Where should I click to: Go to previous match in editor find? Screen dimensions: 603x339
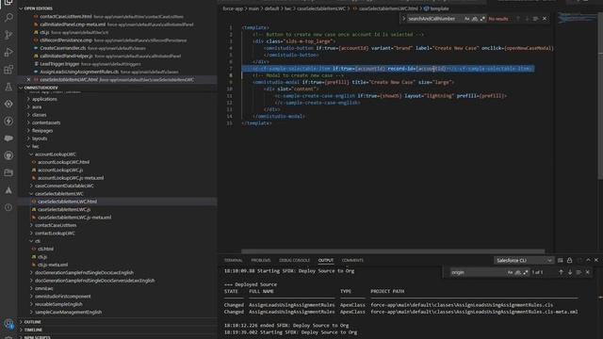click(518, 19)
